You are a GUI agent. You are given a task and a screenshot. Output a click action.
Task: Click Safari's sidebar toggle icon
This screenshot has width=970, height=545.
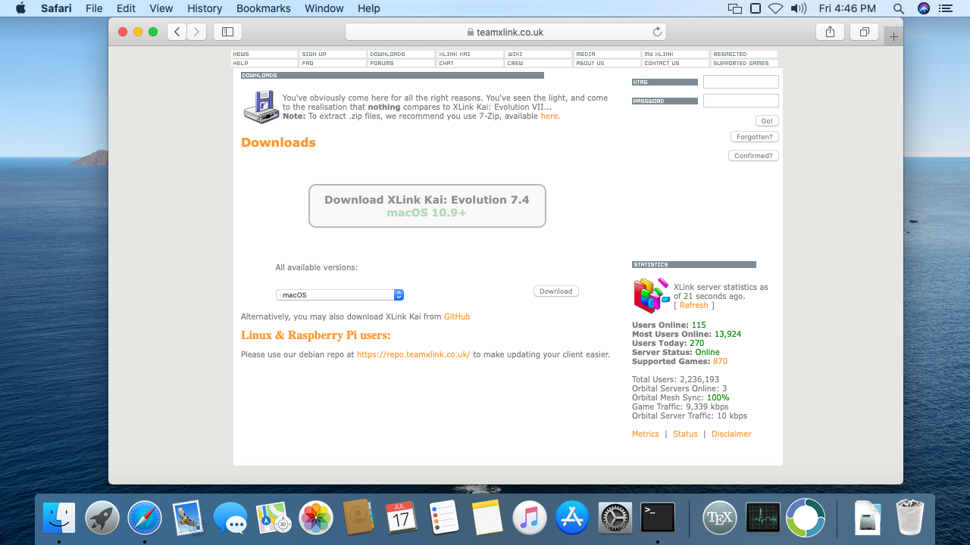pos(227,32)
